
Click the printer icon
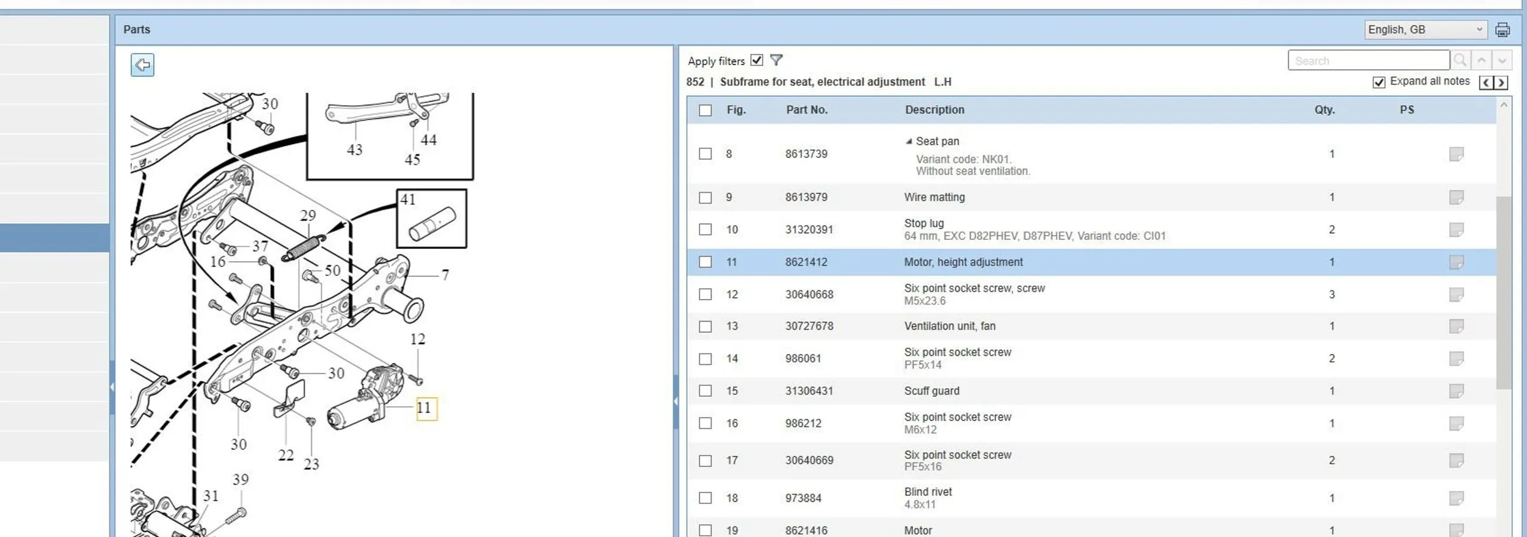point(1503,29)
